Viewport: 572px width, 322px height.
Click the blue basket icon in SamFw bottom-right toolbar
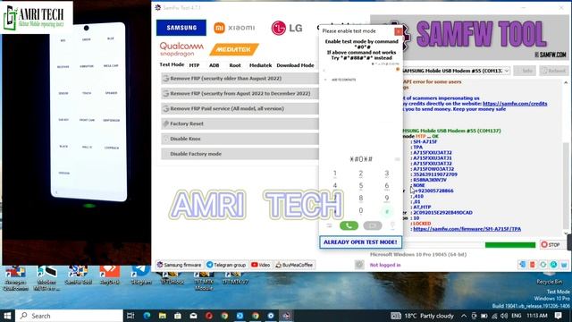click(564, 265)
